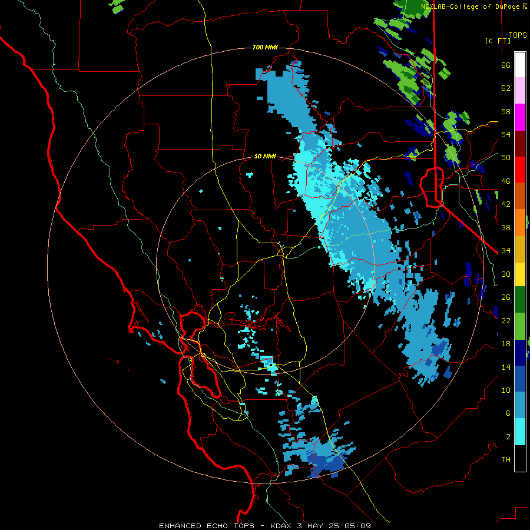This screenshot has width=530, height=530.
Task: Click the orange legend swatch near 38
Action: pos(520,223)
